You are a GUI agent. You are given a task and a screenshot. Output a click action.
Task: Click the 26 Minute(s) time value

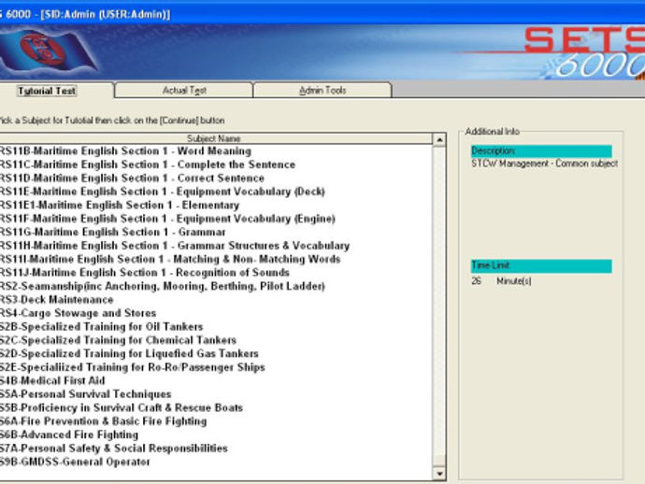[x=501, y=281]
